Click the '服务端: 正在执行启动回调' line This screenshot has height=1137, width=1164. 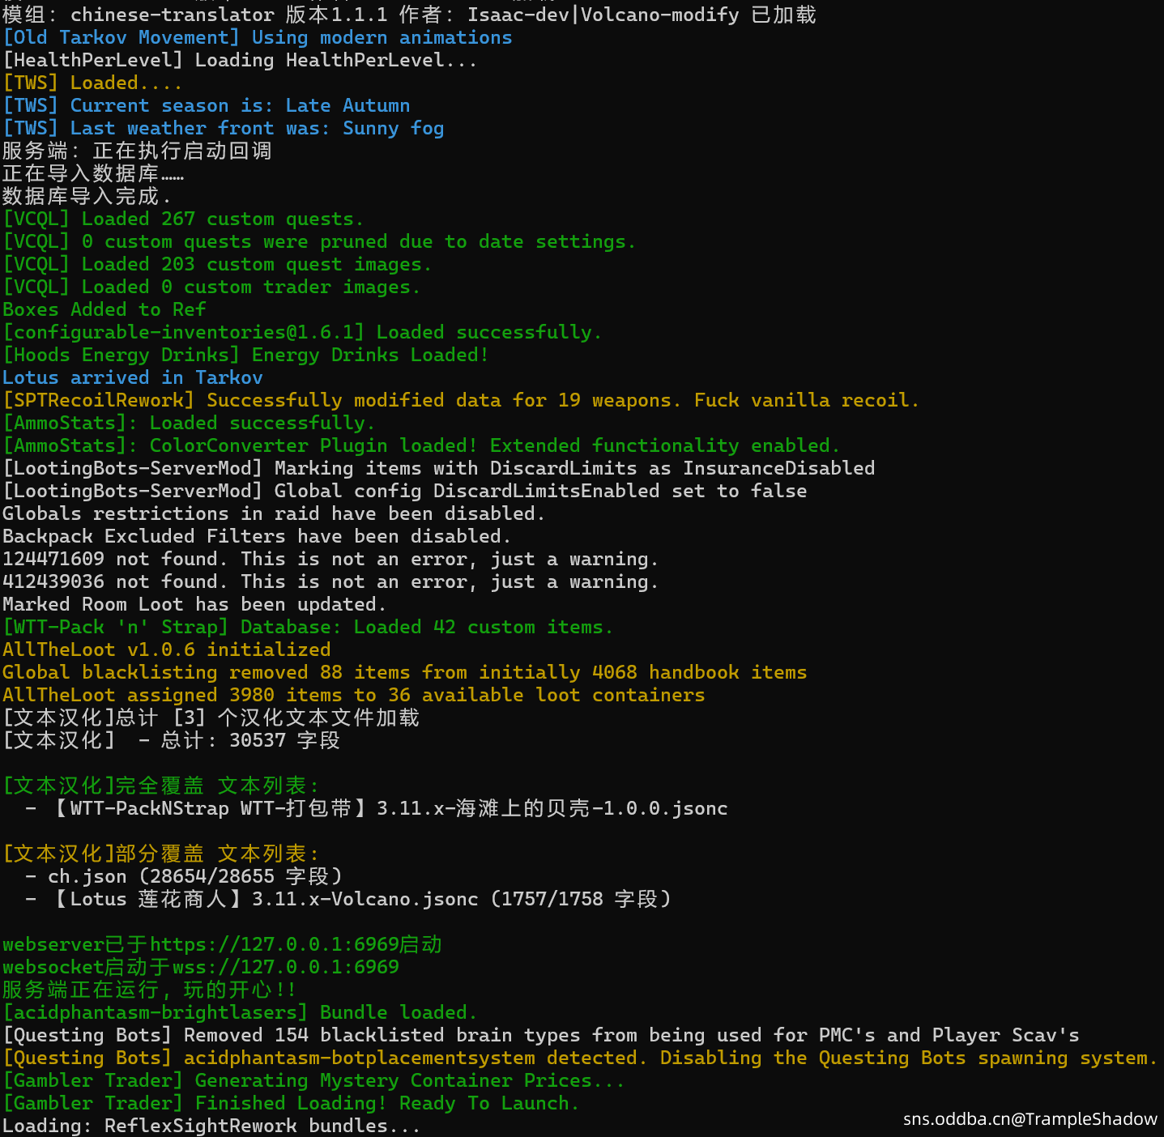click(x=137, y=151)
